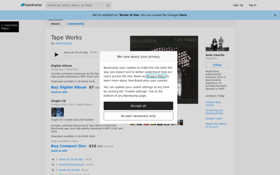Switch to the community tab
Viewport: 280px width, 175px height.
76,24
